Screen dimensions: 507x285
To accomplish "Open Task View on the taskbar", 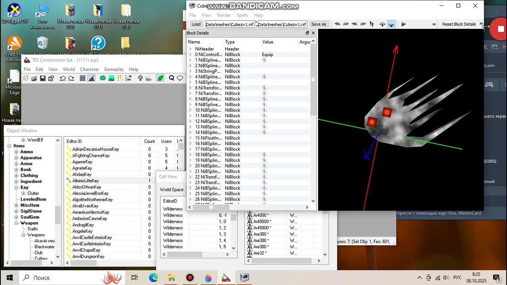I will [135, 278].
